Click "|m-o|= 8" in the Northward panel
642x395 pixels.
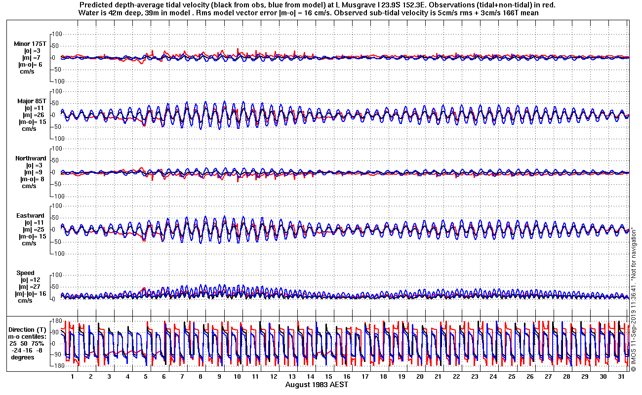[x=32, y=179]
